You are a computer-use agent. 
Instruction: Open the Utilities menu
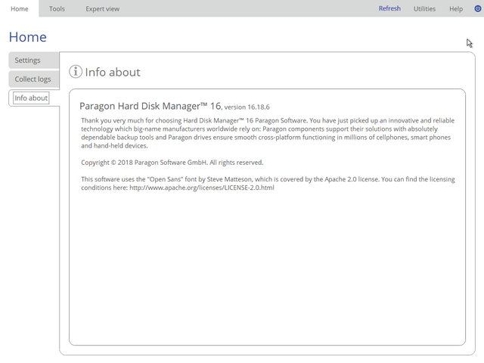[424, 8]
